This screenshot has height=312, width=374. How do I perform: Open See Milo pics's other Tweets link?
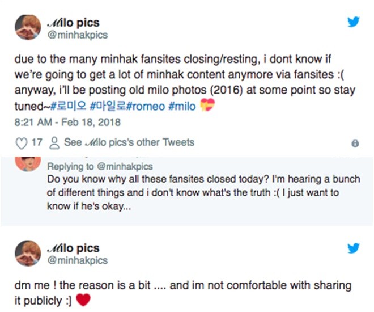129,142
